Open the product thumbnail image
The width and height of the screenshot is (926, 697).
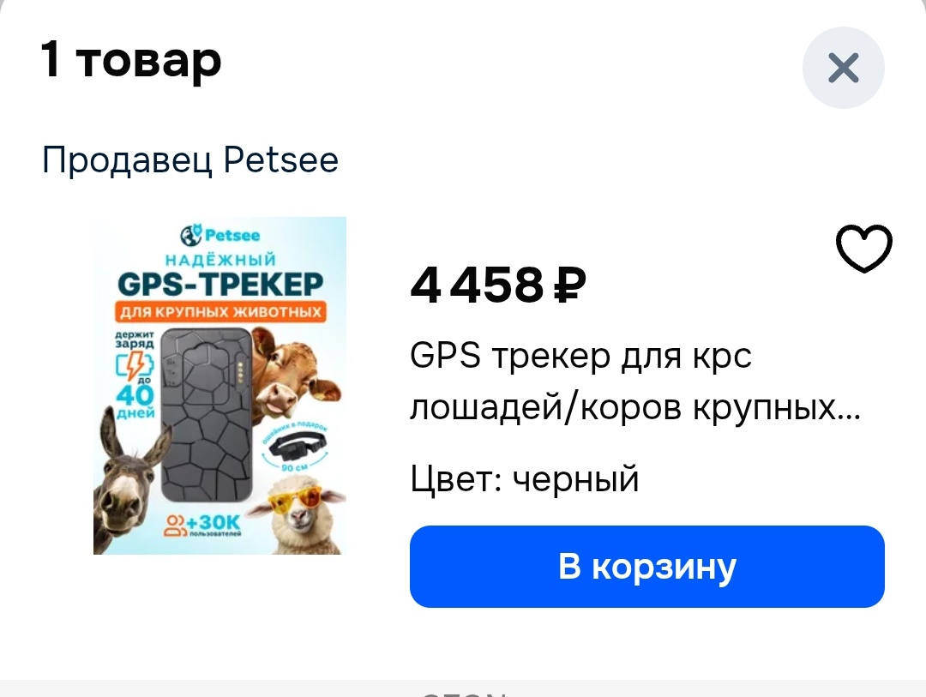click(x=219, y=386)
